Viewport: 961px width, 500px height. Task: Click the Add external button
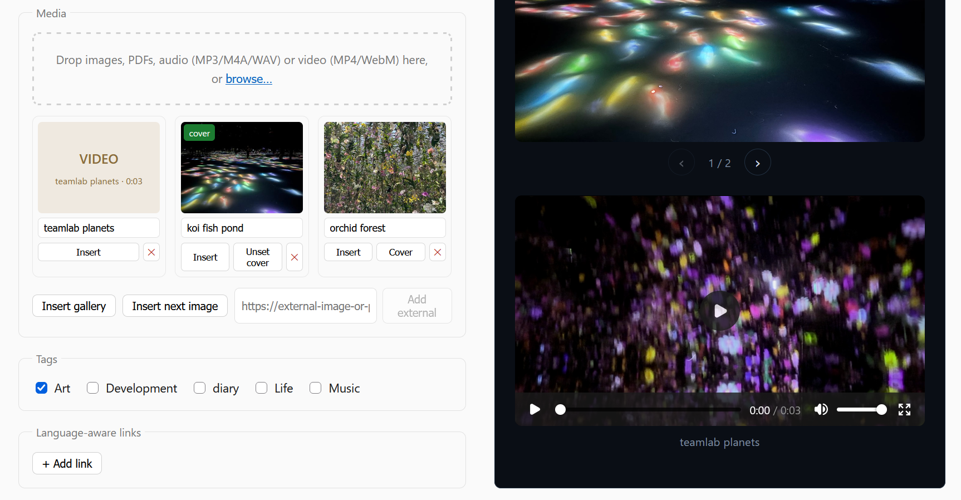[417, 306]
